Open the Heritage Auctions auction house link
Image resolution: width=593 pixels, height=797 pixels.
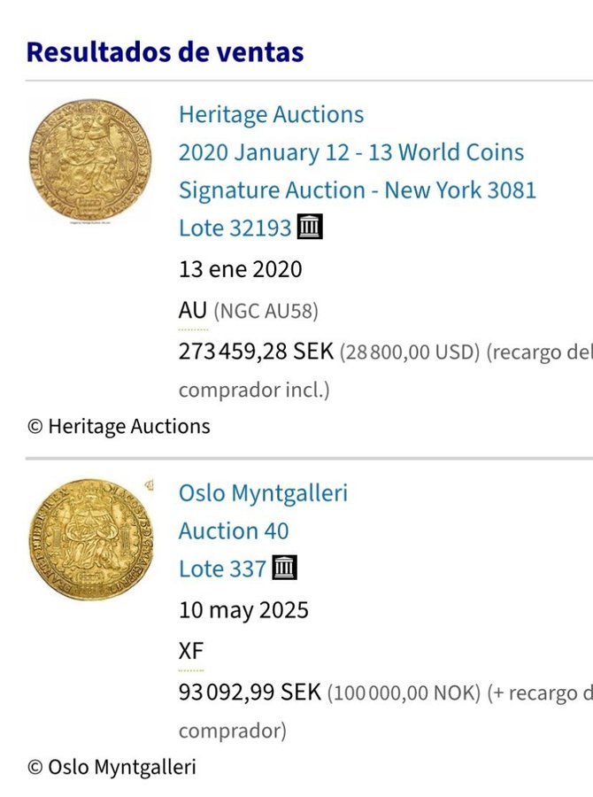pos(271,115)
